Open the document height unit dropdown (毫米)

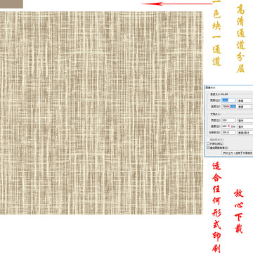(x=245, y=126)
